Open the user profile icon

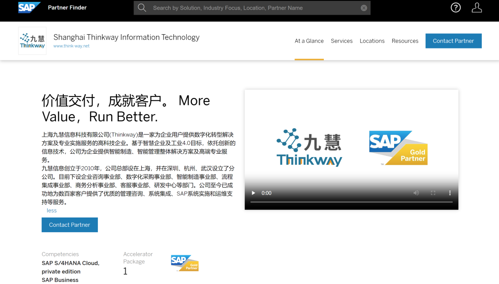(x=476, y=7)
